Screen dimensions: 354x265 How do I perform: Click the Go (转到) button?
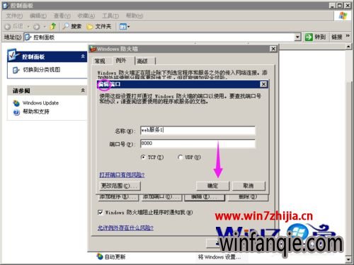point(315,37)
